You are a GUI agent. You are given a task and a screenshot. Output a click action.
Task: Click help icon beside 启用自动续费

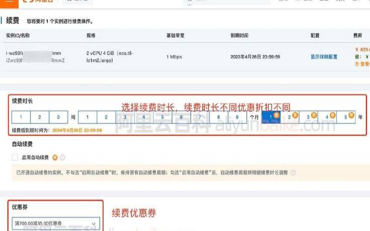62,158
